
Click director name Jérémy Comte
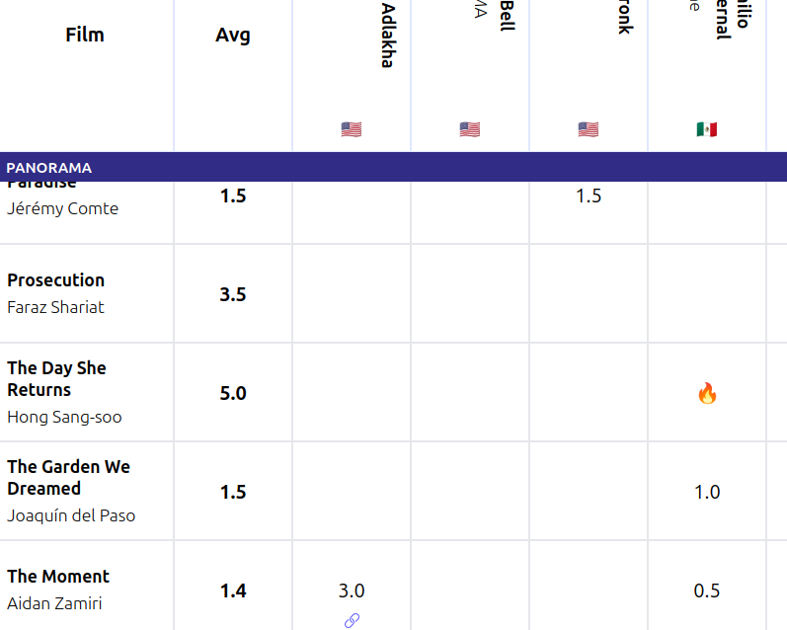[62, 208]
